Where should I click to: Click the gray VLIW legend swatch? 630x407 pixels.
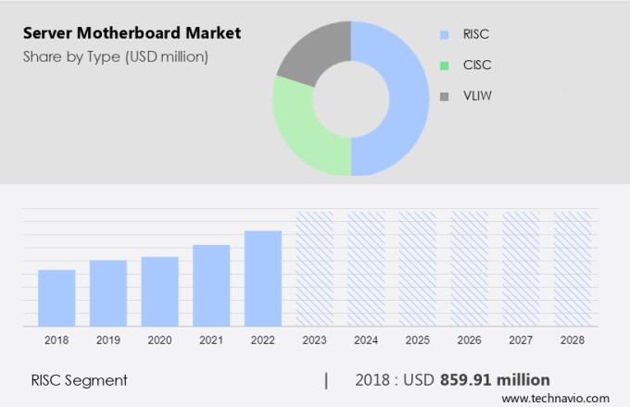444,96
